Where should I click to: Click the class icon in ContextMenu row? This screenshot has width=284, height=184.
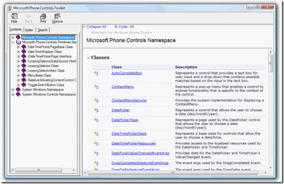pos(96,87)
